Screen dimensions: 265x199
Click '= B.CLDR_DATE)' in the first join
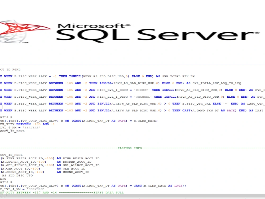click(143, 121)
